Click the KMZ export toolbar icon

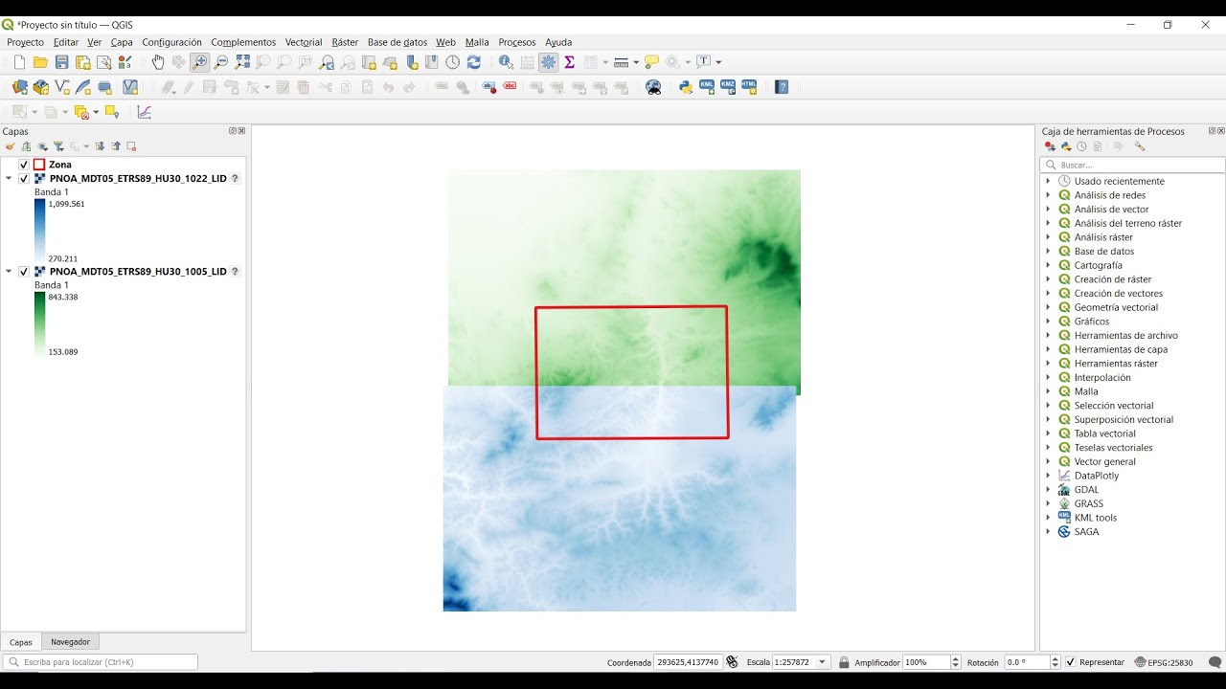click(728, 87)
